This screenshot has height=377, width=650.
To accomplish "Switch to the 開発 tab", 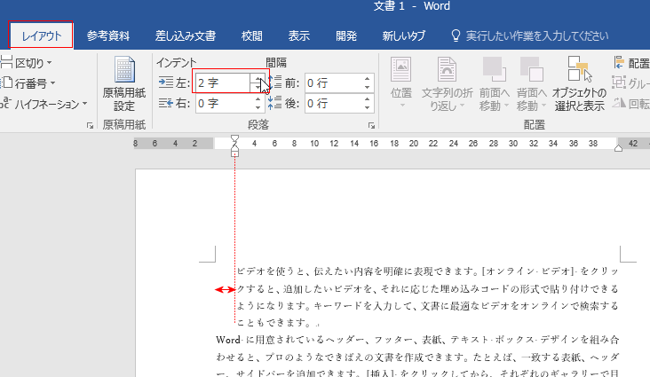I will click(x=346, y=36).
